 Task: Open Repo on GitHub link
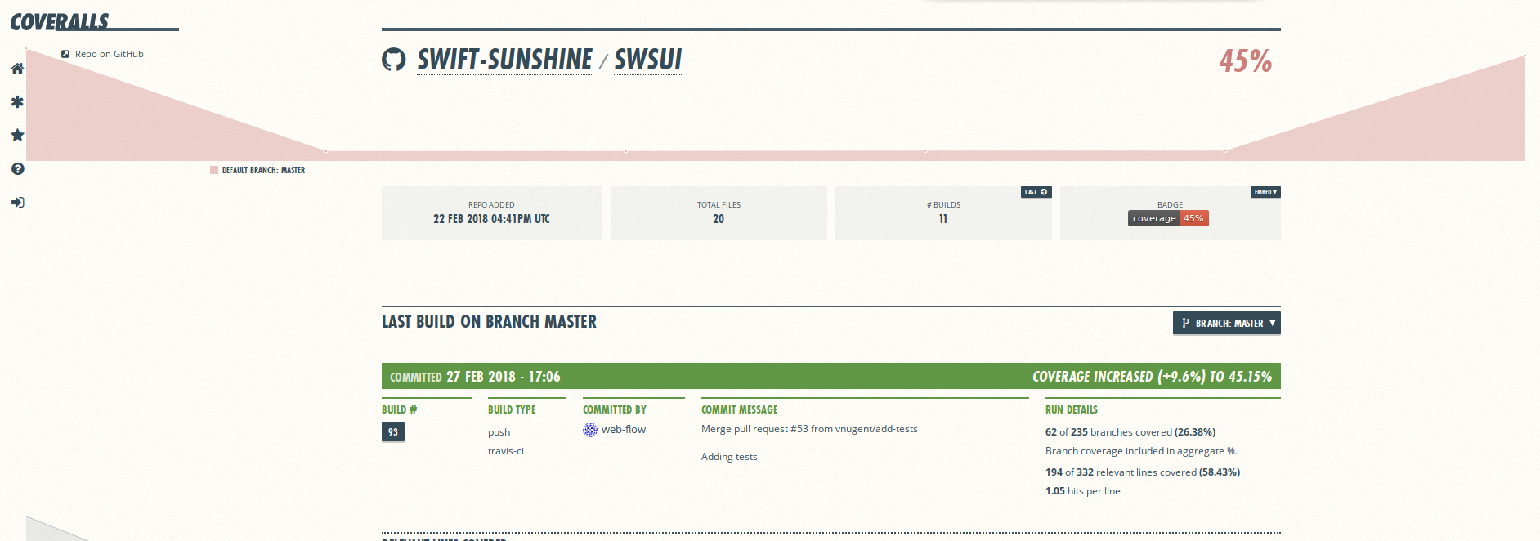110,54
